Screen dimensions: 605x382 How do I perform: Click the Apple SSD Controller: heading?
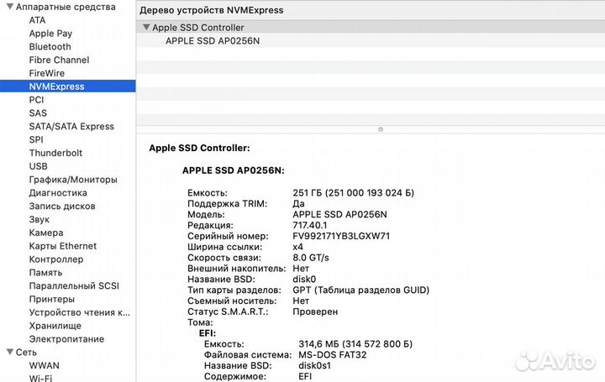199,148
